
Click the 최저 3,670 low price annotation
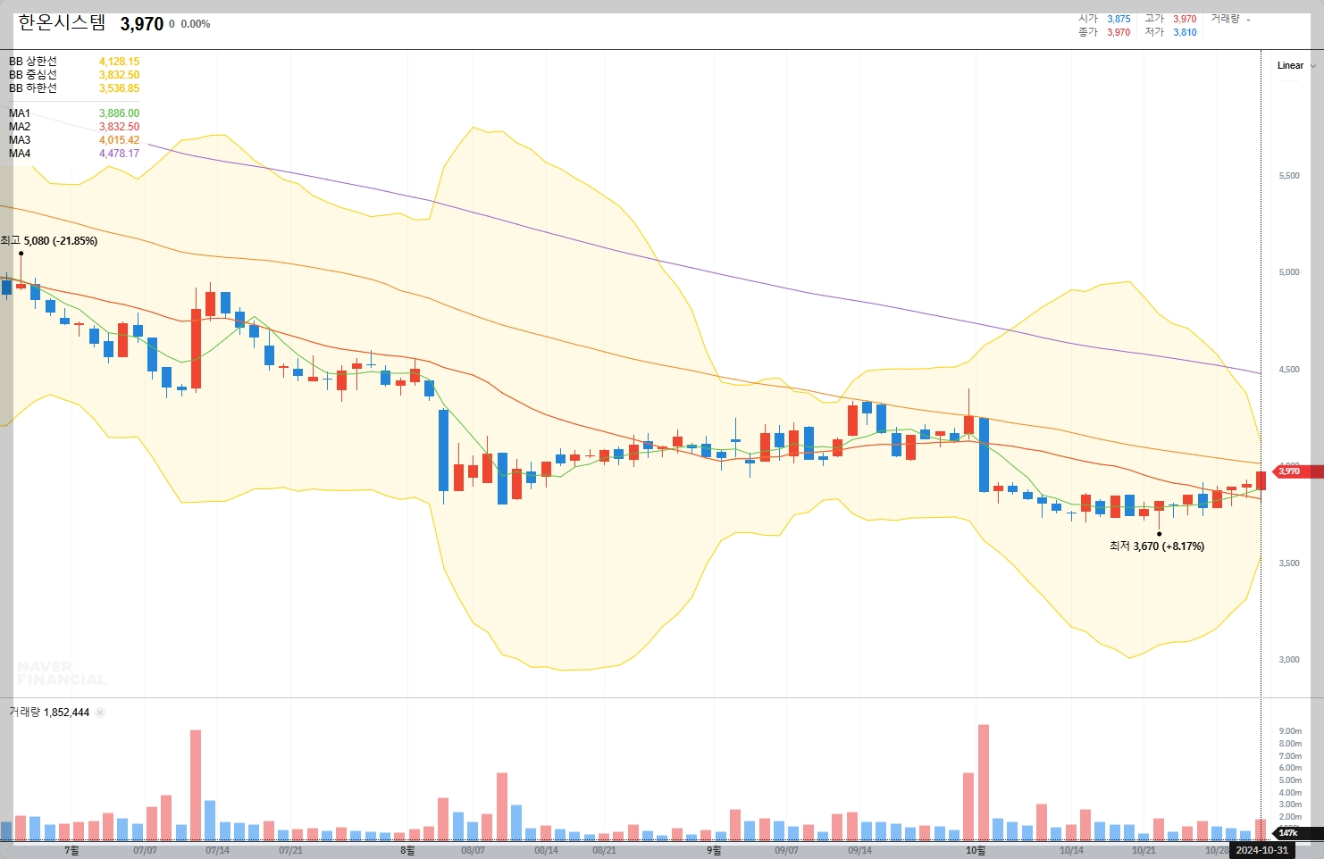(x=1157, y=546)
